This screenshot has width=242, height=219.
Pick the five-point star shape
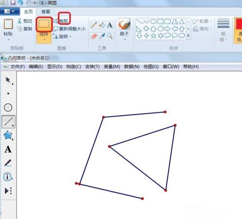click(153, 36)
